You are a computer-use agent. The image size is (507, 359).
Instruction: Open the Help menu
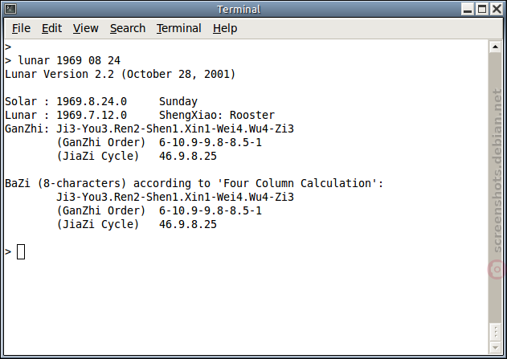click(x=225, y=28)
